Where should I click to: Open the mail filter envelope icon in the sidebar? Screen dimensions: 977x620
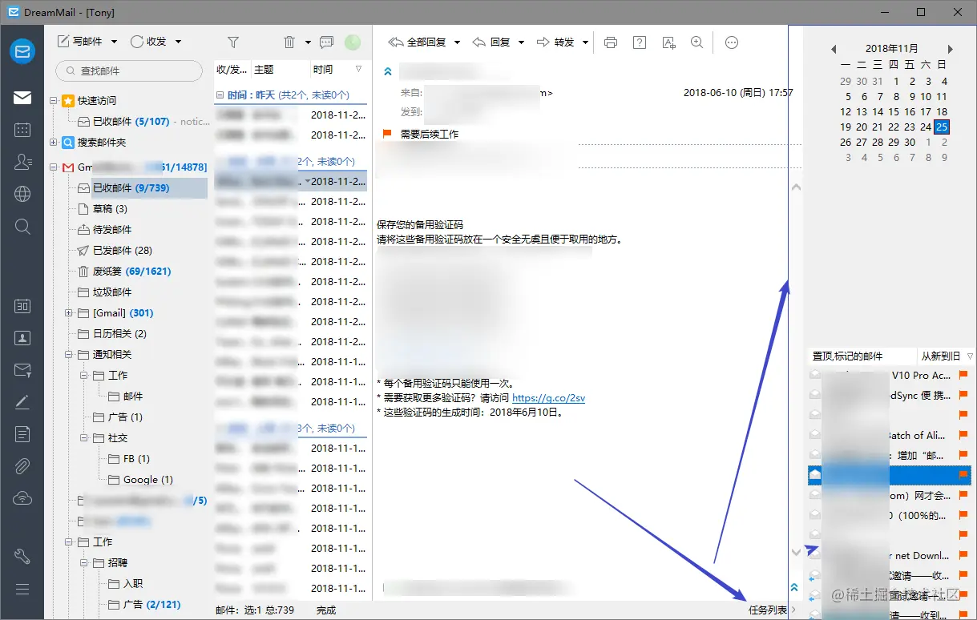pyautogui.click(x=22, y=370)
